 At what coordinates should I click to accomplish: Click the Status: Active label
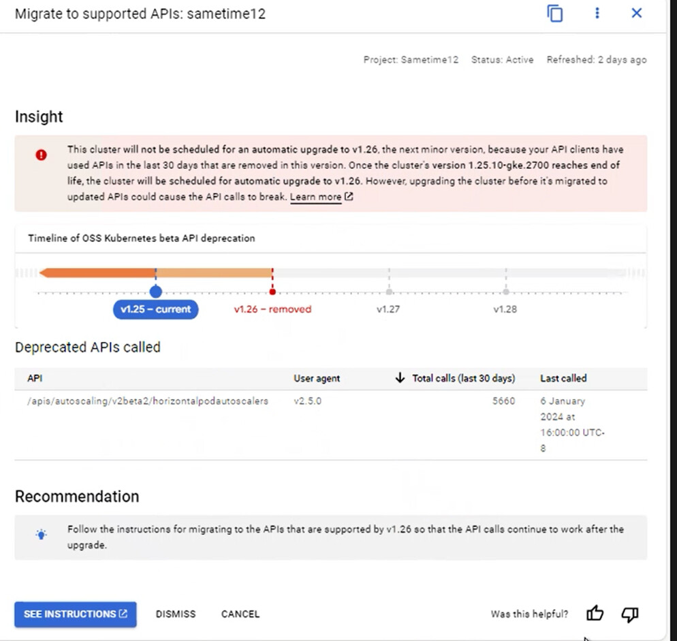click(502, 60)
